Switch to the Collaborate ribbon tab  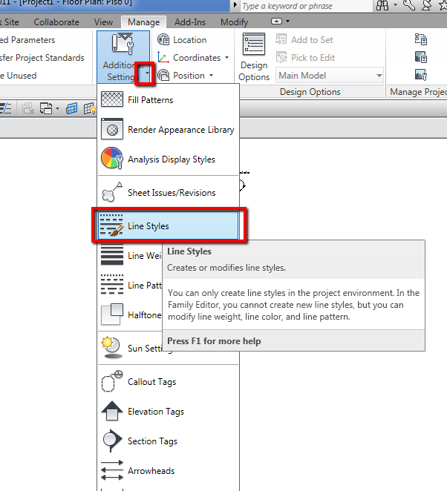(x=56, y=22)
